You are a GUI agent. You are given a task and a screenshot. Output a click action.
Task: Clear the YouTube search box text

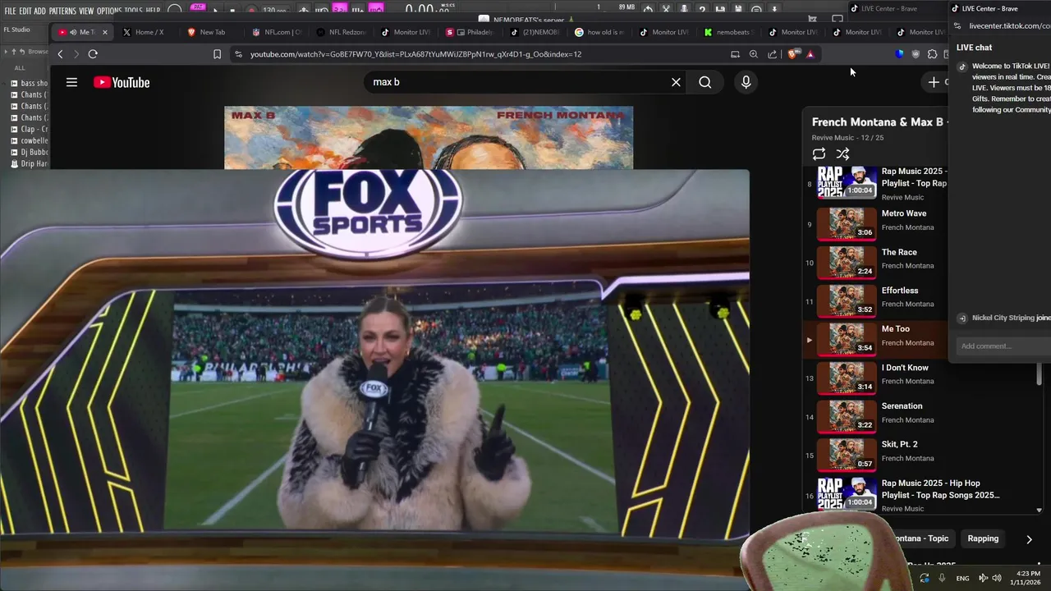(676, 82)
